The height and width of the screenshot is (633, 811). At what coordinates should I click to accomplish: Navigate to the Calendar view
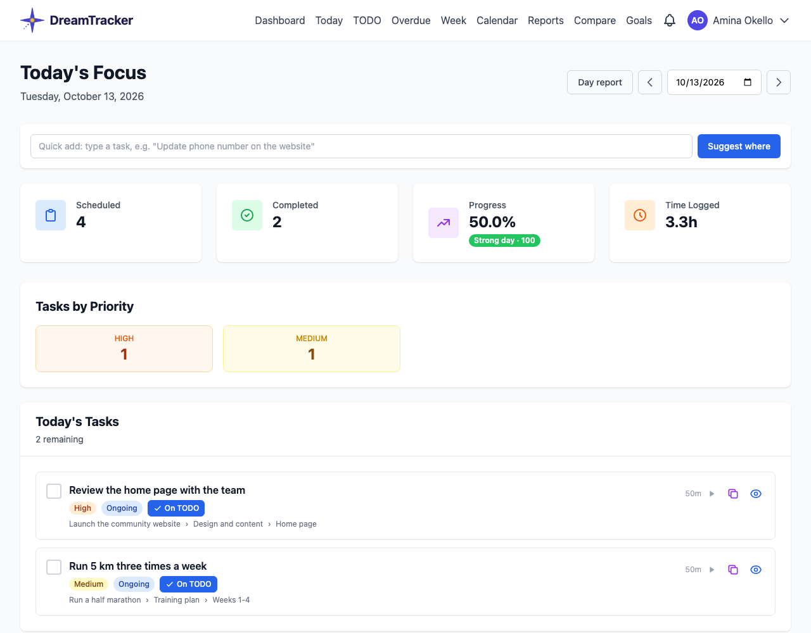point(497,20)
